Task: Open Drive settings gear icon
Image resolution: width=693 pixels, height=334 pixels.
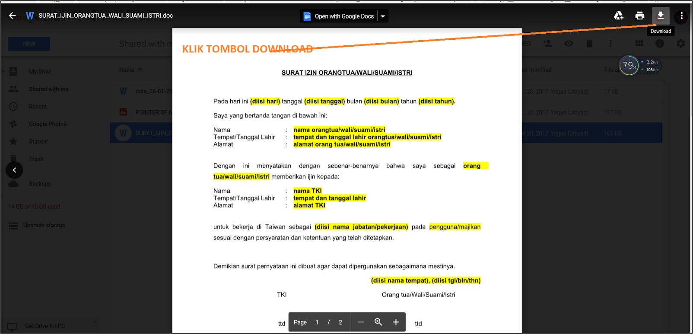Action: coord(680,44)
